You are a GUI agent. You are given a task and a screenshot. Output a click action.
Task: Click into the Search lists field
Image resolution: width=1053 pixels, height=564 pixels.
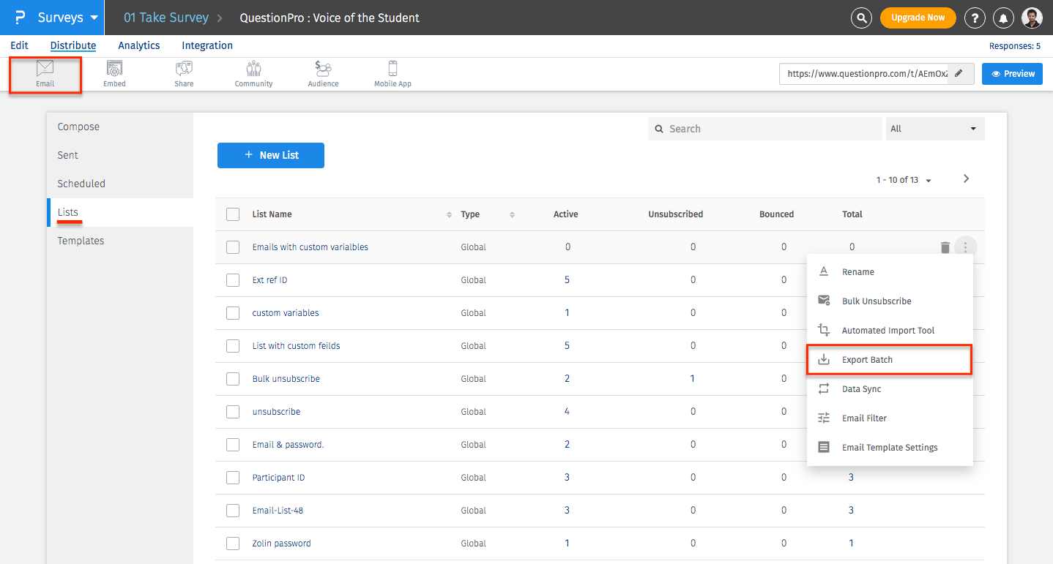765,129
